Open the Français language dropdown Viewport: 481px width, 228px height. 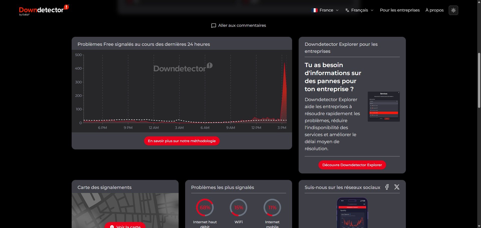(x=359, y=10)
